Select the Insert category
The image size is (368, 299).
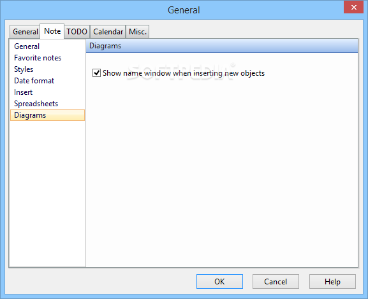[x=47, y=92]
